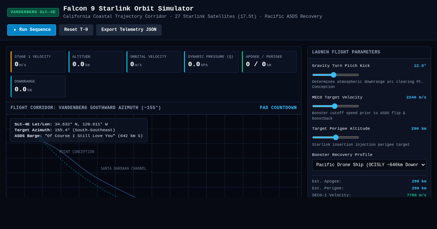Viewport: 437px width, 229px height.
Task: Reset the countdown with Reset T-0
Action: [76, 30]
